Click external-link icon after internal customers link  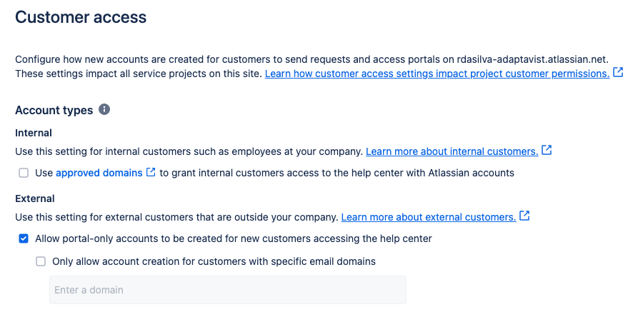[547, 151]
